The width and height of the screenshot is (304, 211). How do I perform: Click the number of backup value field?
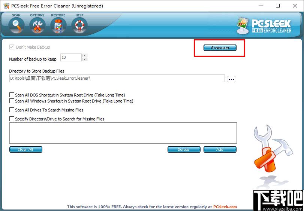click(x=71, y=57)
